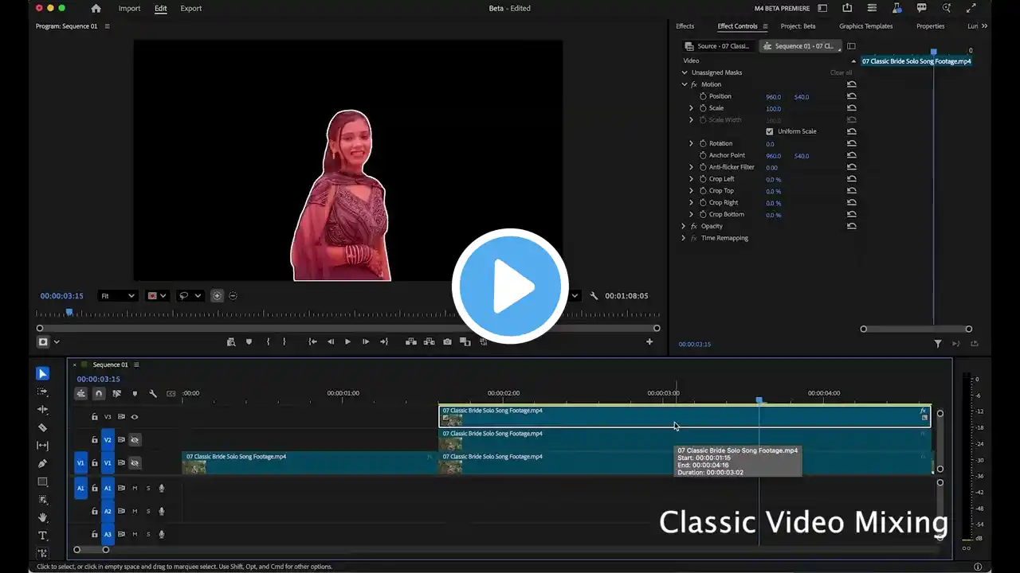1020x573 pixels.
Task: Open the Project: Beta tab
Action: coord(798,26)
